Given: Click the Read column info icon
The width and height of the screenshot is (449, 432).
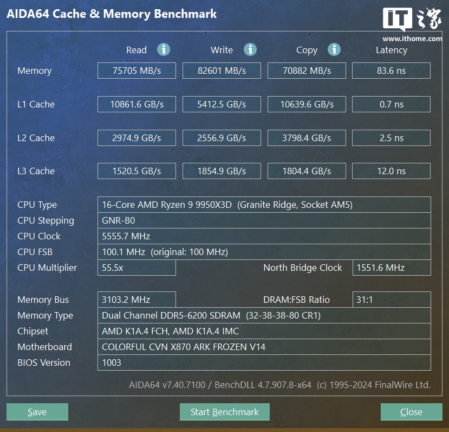Looking at the screenshot, I should pyautogui.click(x=164, y=49).
